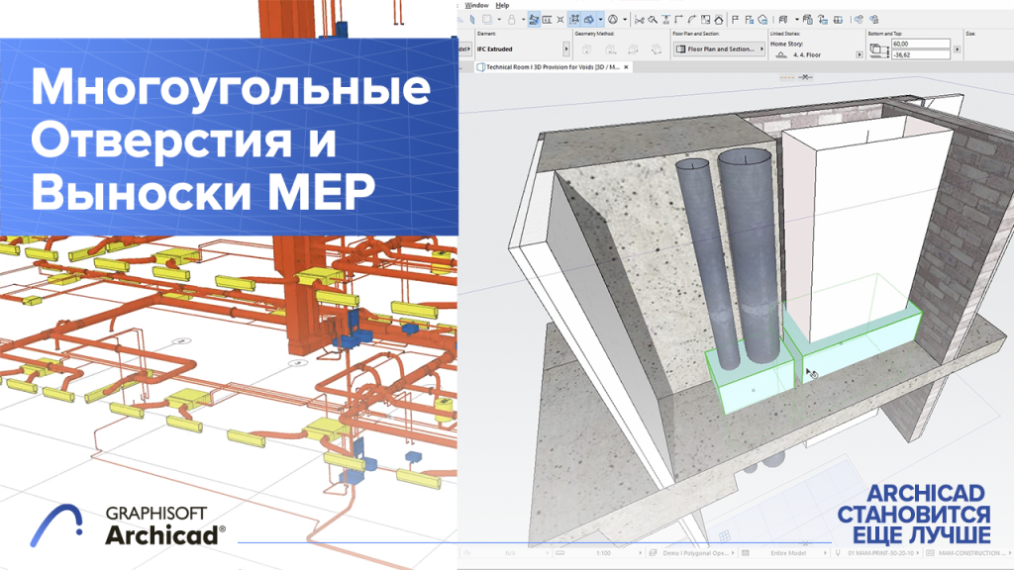Click the marquee rectangle tool icon
The height and width of the screenshot is (570, 1014).
point(487,20)
